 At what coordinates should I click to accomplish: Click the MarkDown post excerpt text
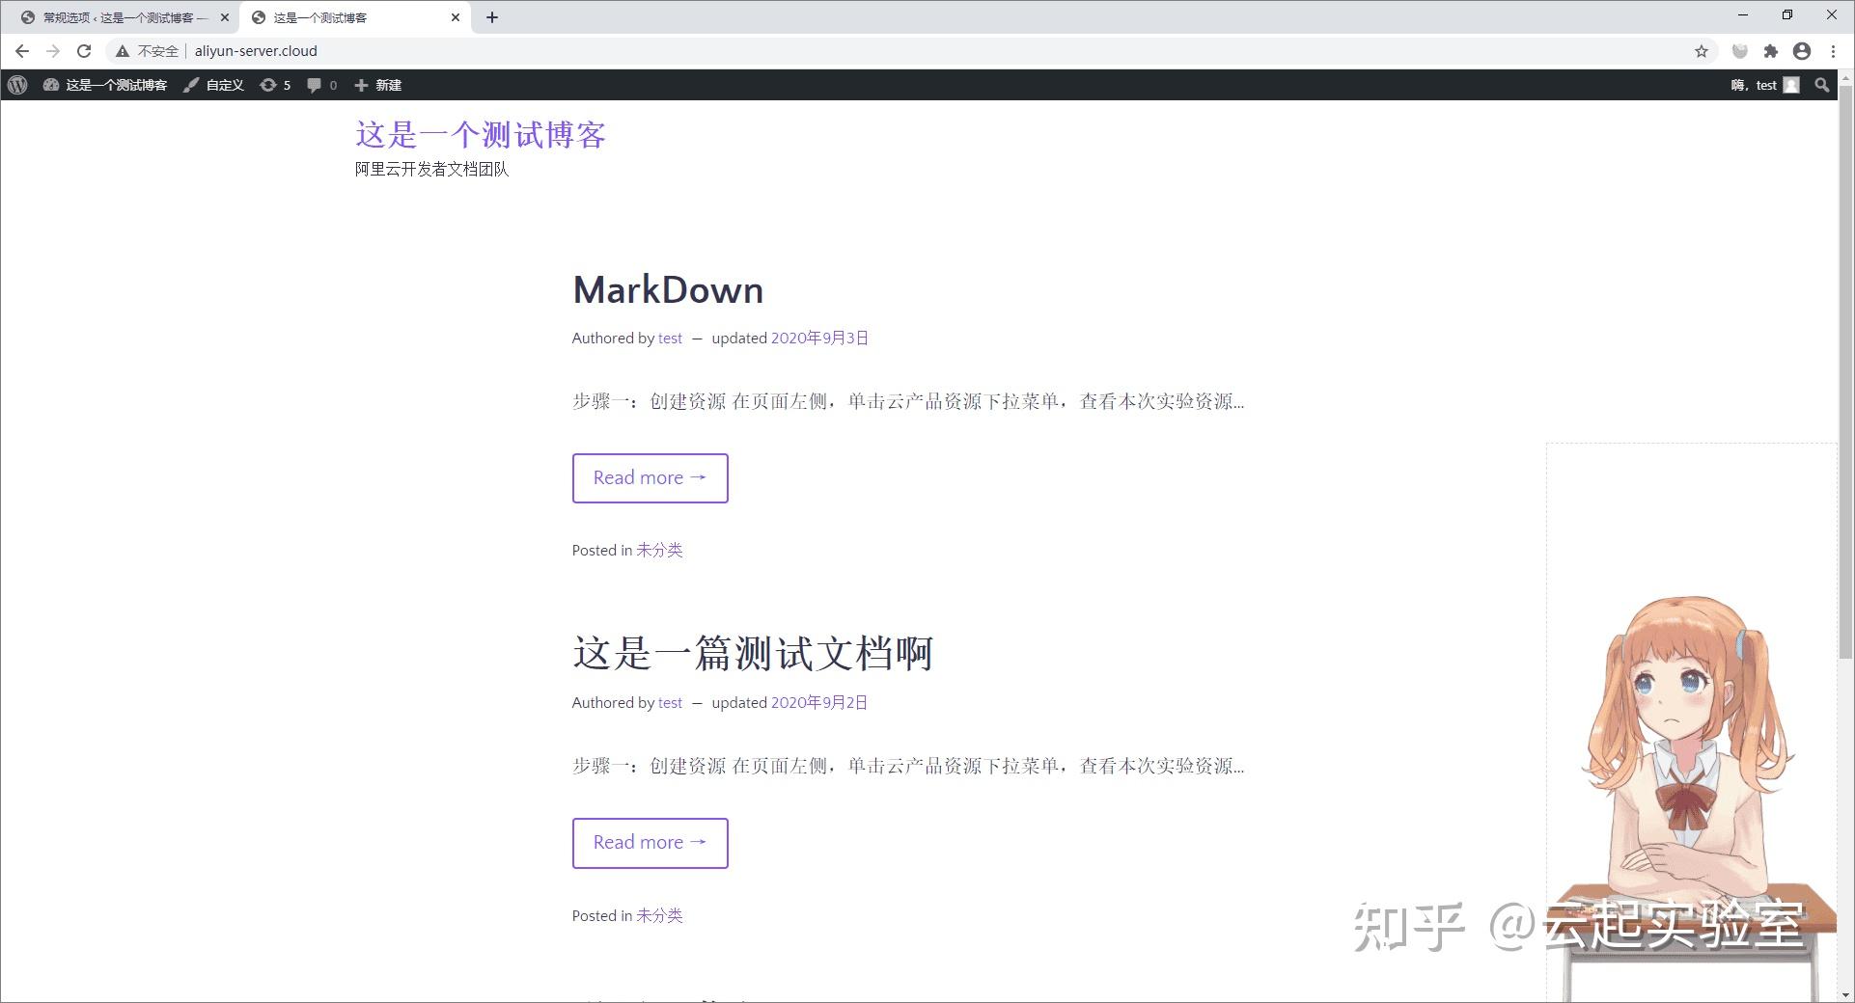(x=908, y=401)
